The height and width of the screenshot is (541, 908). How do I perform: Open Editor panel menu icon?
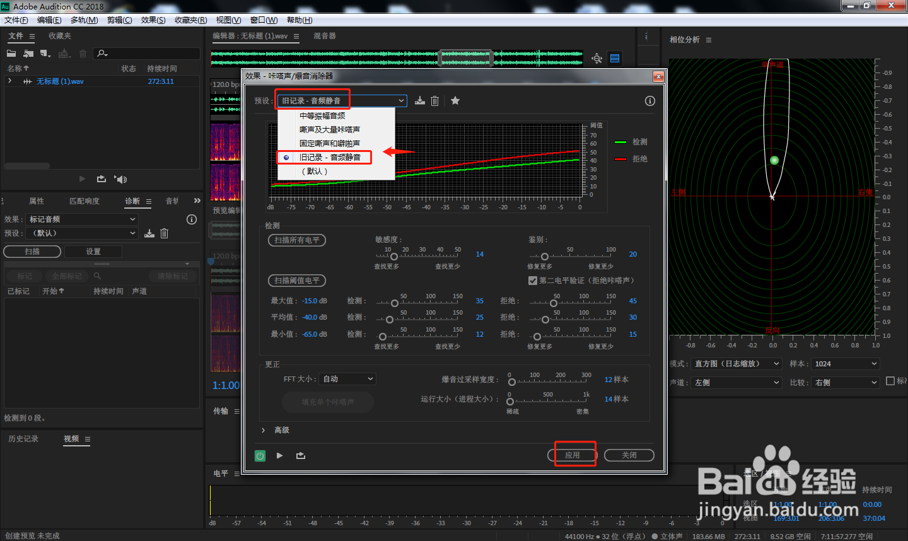pos(296,37)
